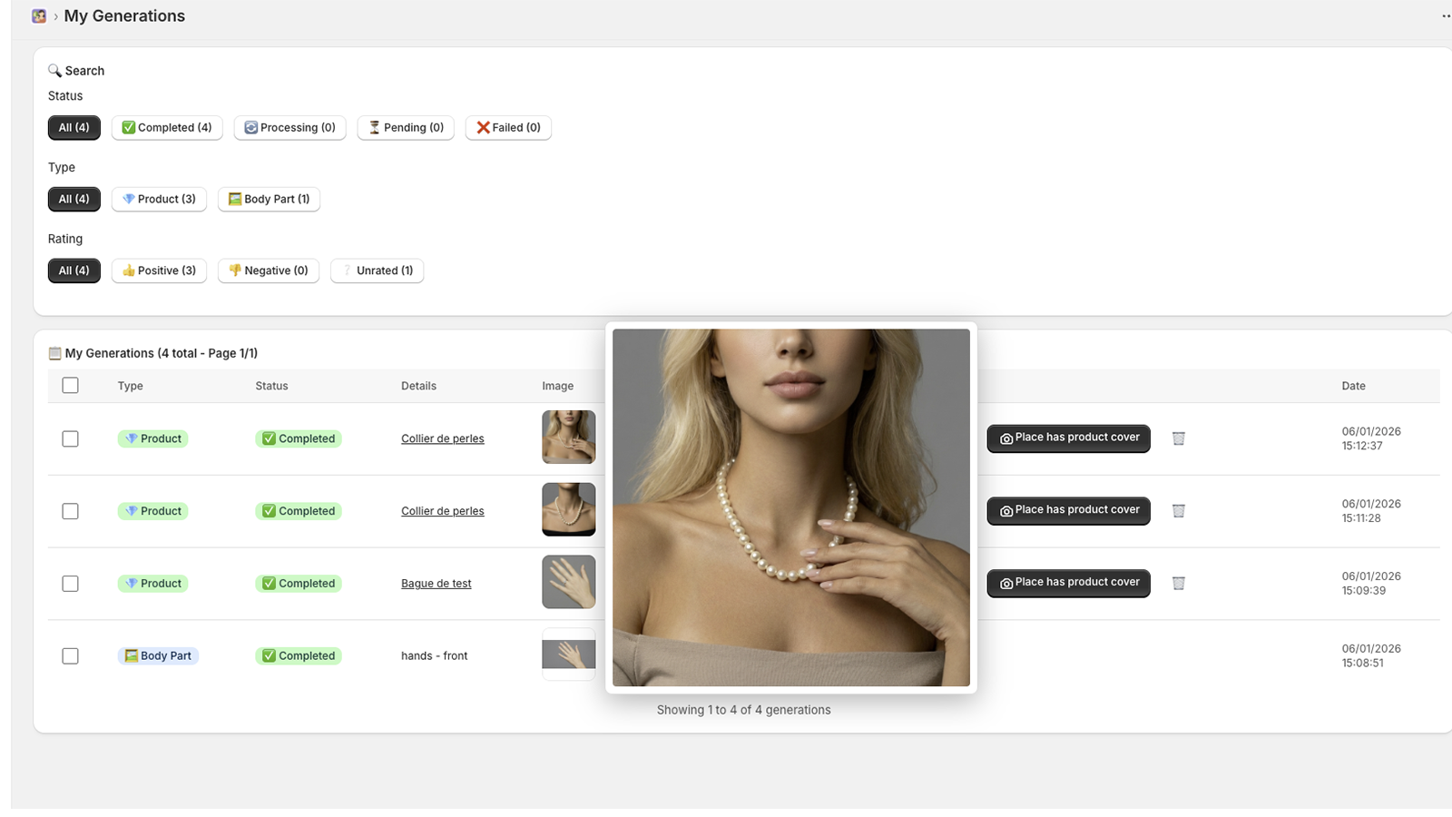Filter type by Body Part (1)
The height and width of the screenshot is (817, 1452).
269,200
